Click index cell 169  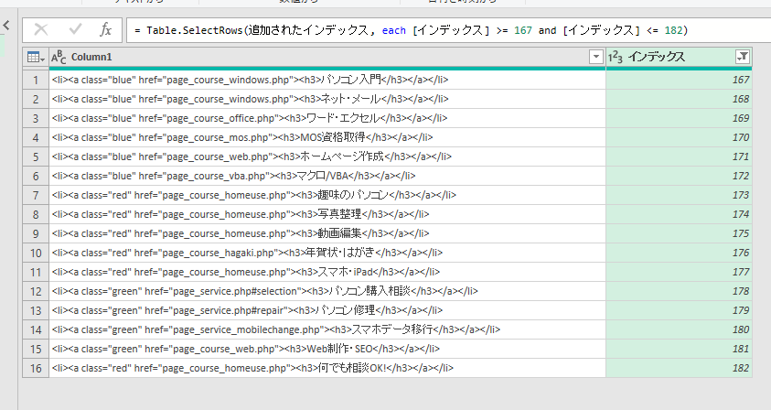679,118
